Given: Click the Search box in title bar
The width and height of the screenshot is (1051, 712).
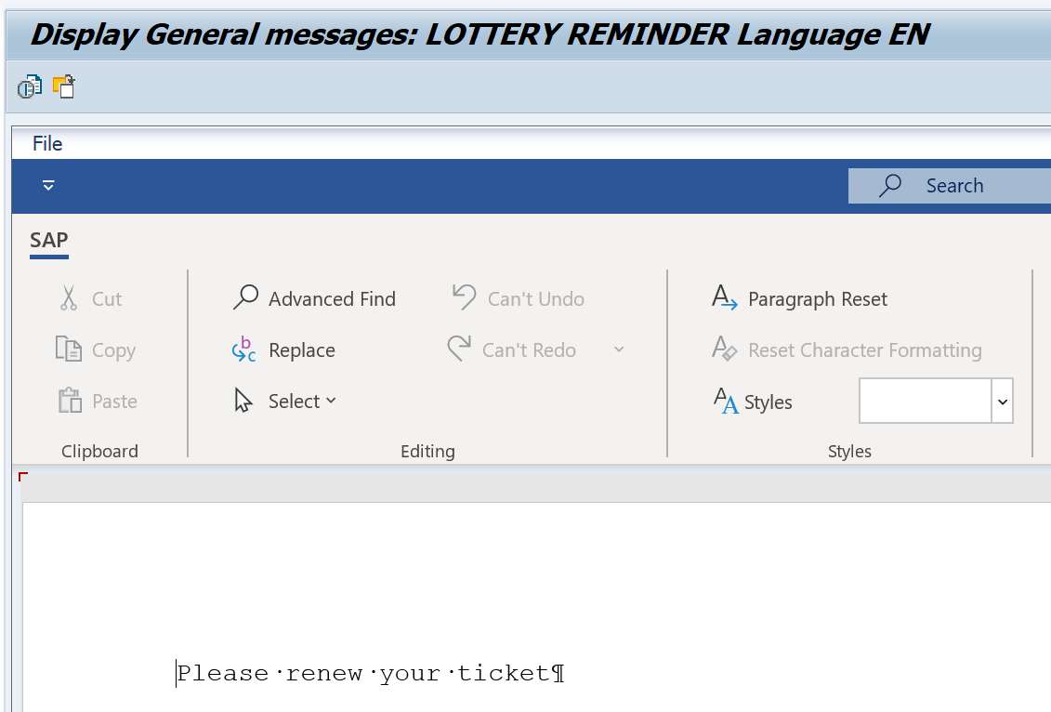Looking at the screenshot, I should click(949, 186).
